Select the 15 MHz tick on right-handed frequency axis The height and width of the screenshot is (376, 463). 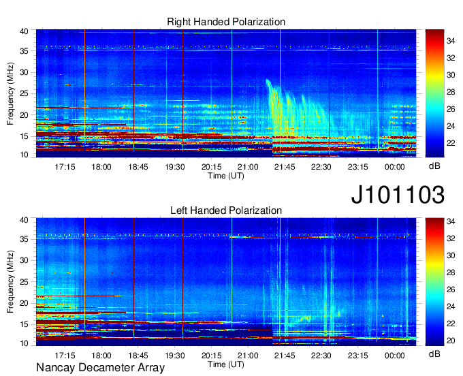[x=24, y=136]
